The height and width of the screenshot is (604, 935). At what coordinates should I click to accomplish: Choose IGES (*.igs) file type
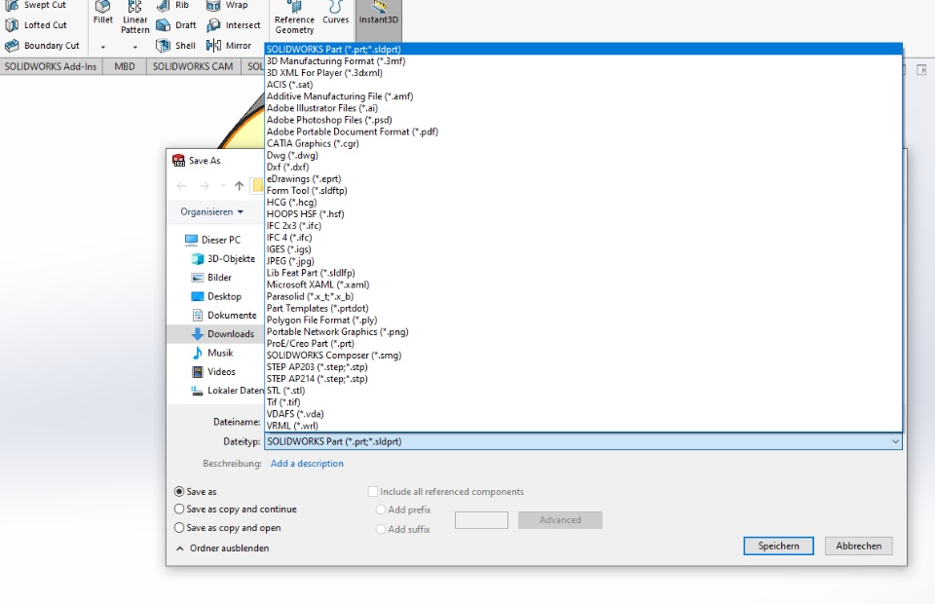point(583,249)
